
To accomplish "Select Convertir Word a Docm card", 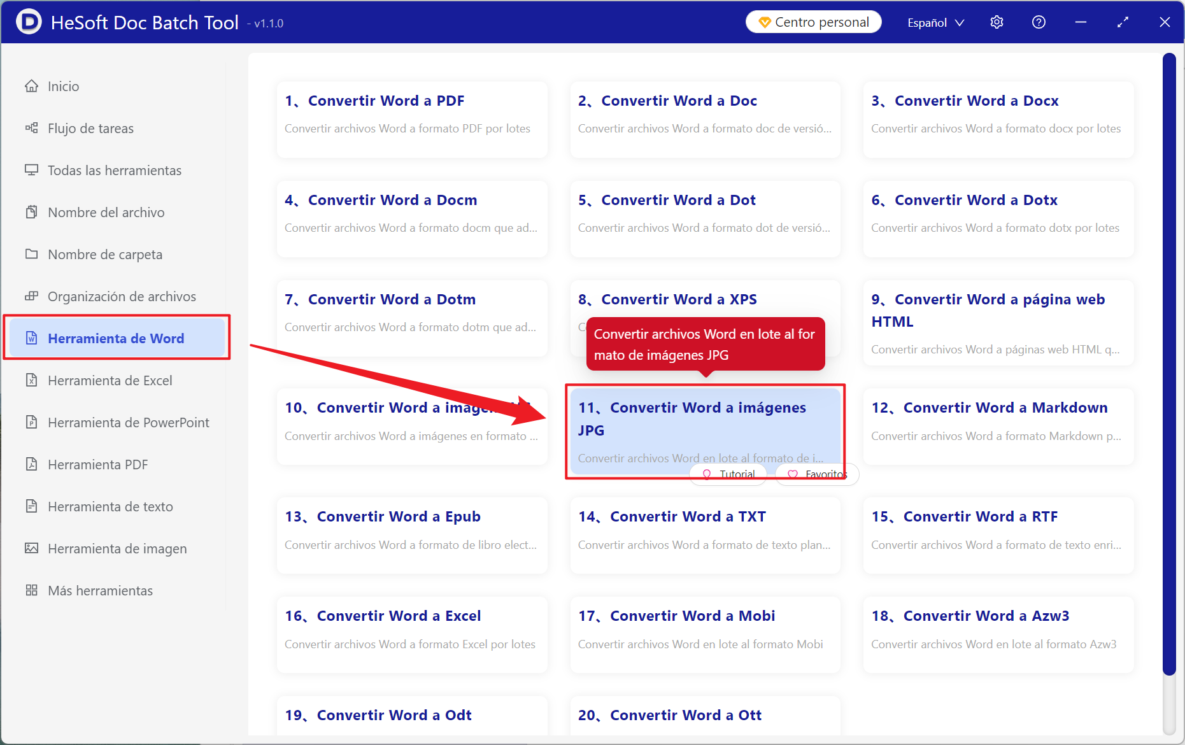I will [x=412, y=218].
